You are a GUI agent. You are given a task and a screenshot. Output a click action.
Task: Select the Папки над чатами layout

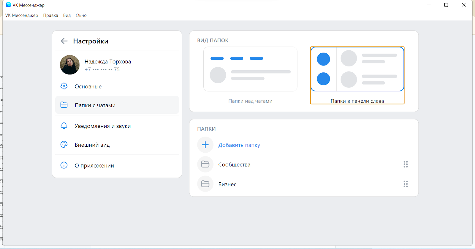250,69
